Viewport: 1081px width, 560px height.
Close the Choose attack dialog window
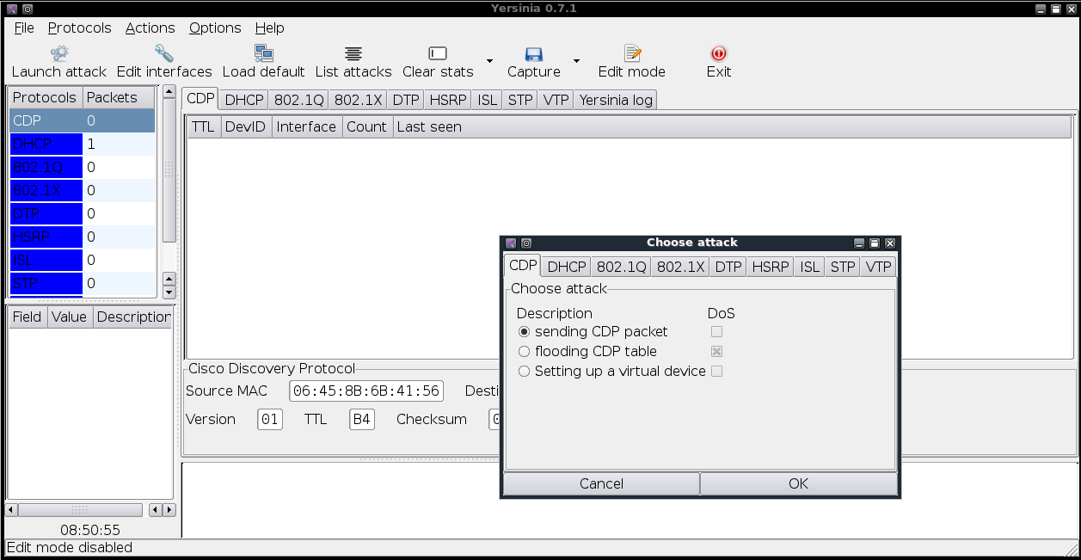890,243
